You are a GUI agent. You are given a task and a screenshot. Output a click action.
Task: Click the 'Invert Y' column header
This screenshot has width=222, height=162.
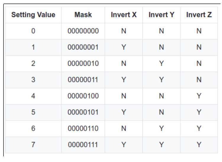tap(161, 15)
